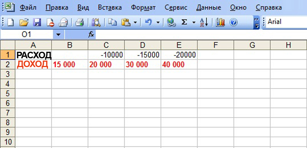Select row 3 header

click(x=8, y=74)
